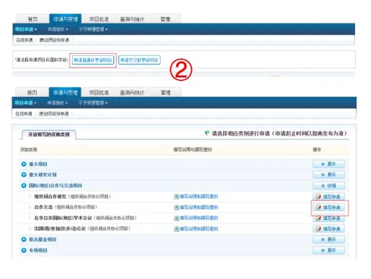This screenshot has width=371, height=279.
Task: Click blue circle icon beside 重大项目
Action: (x=24, y=164)
